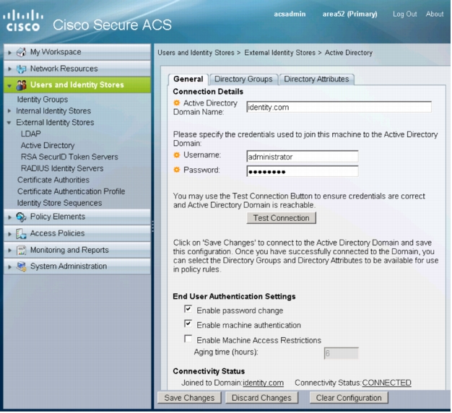Click the Log Out link

(405, 14)
